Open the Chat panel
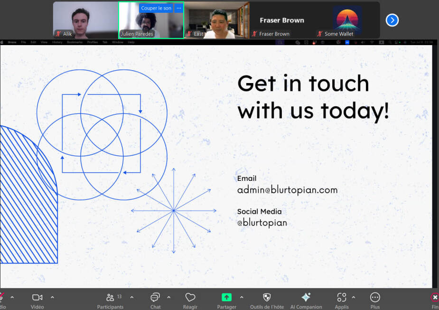The height and width of the screenshot is (310, 439). point(155,301)
